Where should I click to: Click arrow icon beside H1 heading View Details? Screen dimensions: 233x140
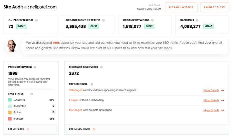click(222, 100)
